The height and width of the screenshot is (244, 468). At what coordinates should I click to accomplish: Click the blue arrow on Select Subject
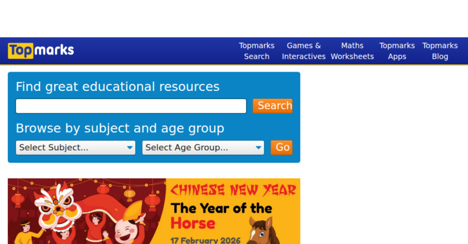click(x=130, y=147)
